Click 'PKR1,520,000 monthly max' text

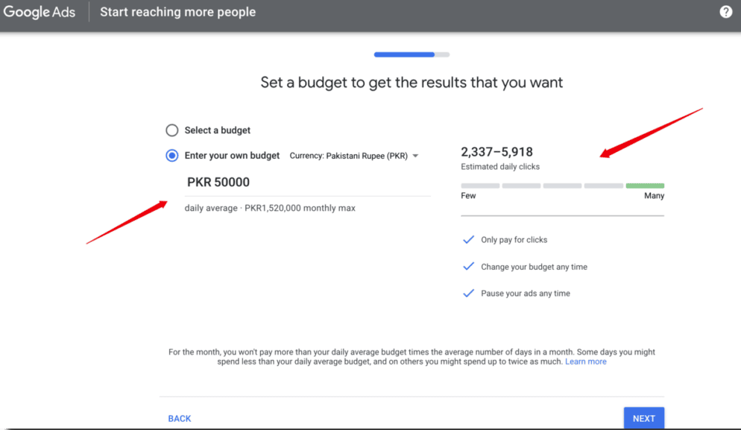300,208
